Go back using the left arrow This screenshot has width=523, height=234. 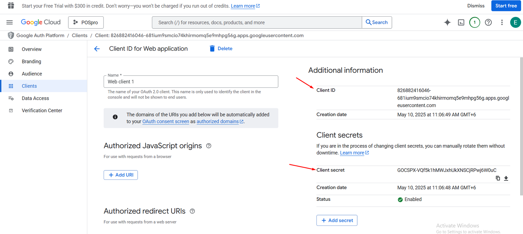(97, 49)
